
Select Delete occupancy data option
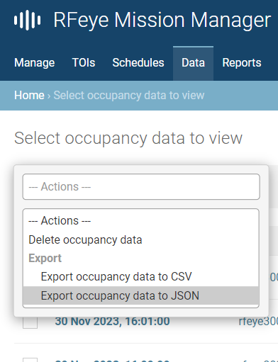141,240
